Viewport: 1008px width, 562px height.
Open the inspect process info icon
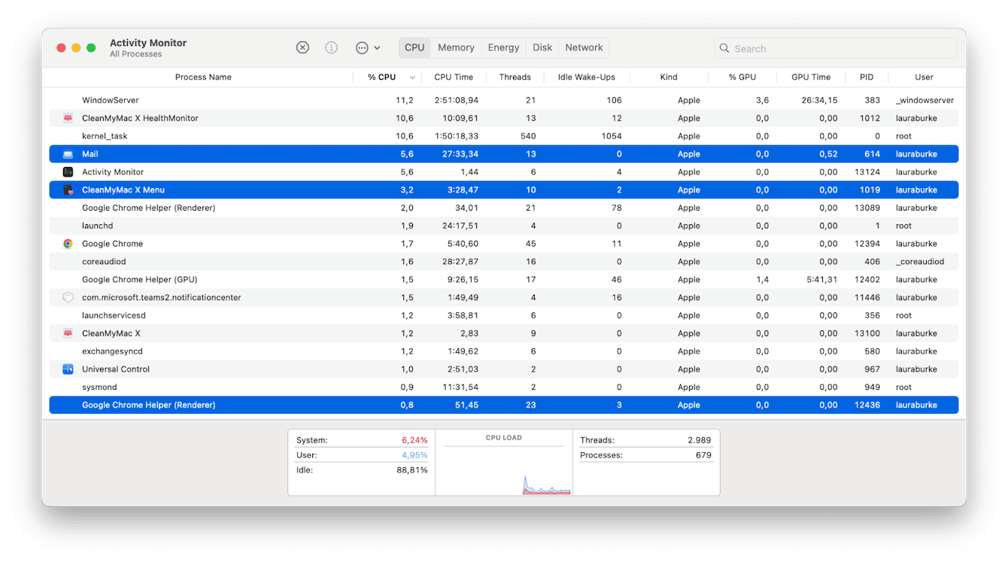[331, 47]
